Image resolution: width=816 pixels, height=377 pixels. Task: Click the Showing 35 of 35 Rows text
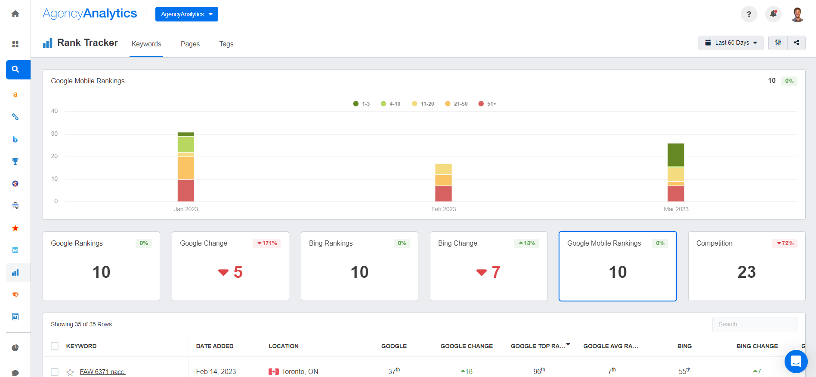click(x=81, y=325)
